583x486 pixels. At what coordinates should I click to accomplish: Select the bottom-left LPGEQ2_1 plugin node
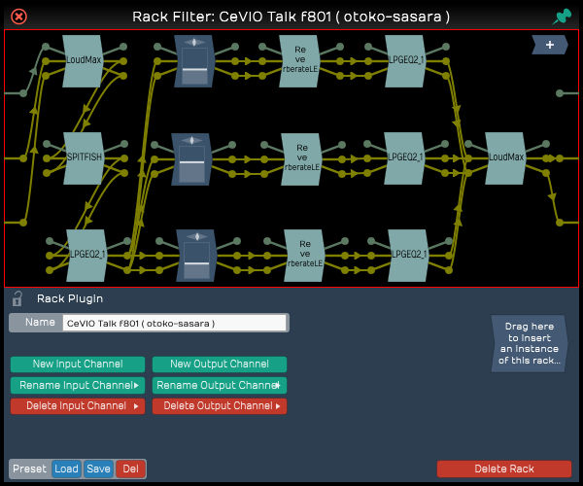pyautogui.click(x=86, y=255)
